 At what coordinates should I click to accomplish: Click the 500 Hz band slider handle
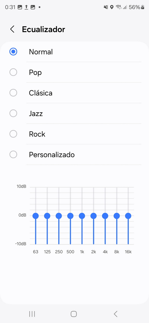tap(70, 216)
